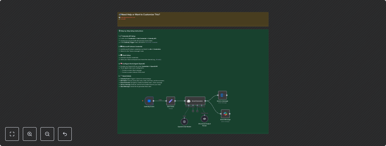Click the Linkedin link in the help note
The image size is (386, 146).
tap(123, 19)
